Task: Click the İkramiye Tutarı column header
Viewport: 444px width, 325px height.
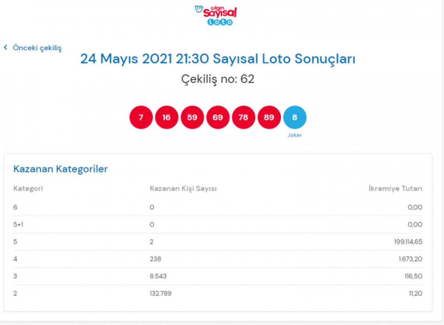Action: click(395, 188)
